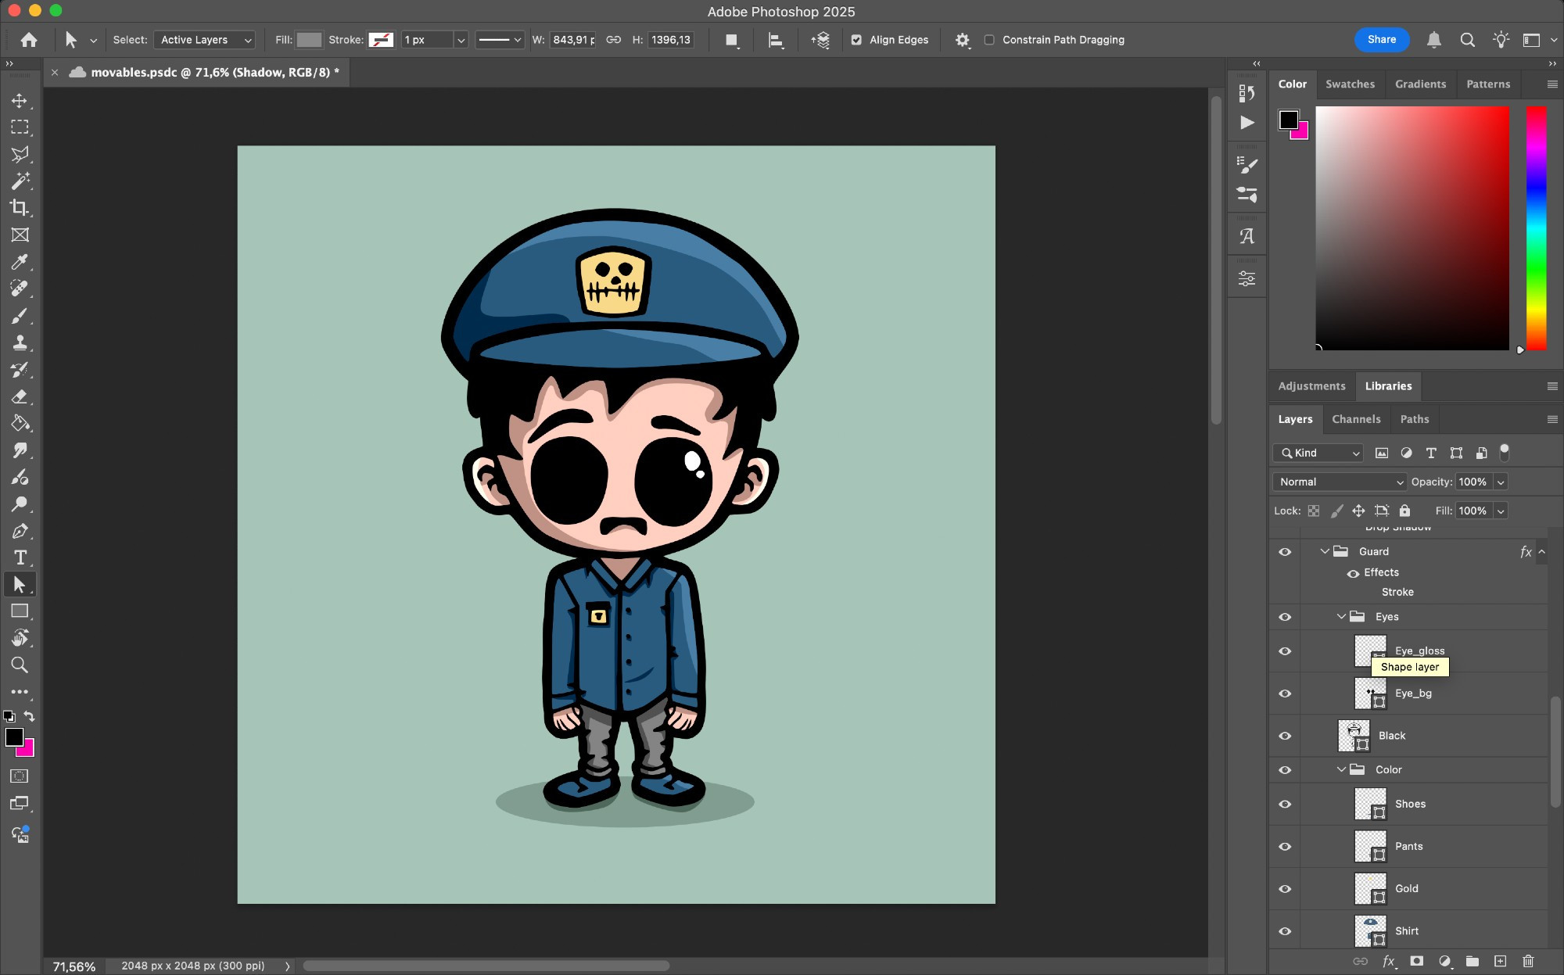Hide the Pants layer

(1285, 847)
